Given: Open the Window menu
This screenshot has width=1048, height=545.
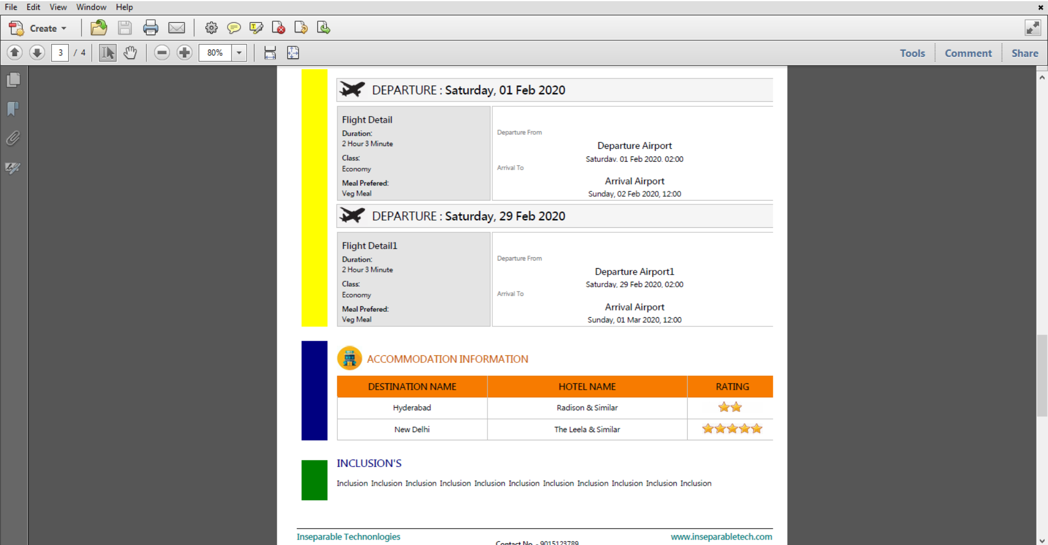Looking at the screenshot, I should coord(91,7).
